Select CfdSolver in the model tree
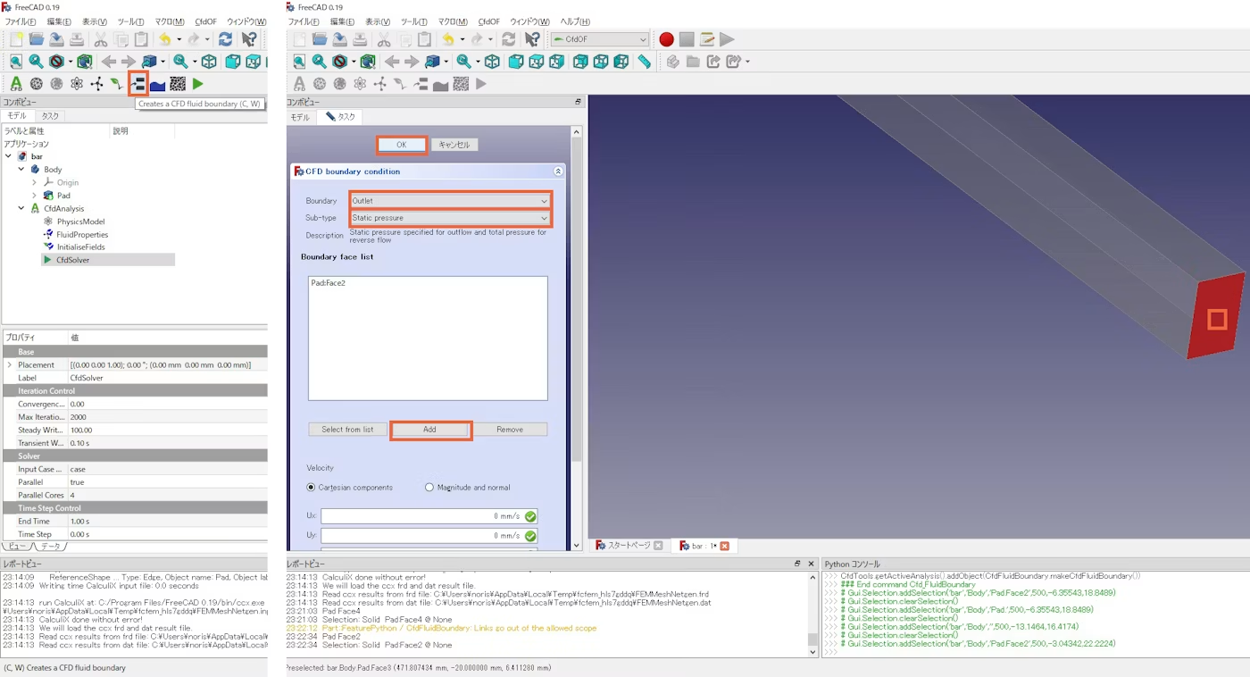The height and width of the screenshot is (677, 1250). [x=72, y=260]
